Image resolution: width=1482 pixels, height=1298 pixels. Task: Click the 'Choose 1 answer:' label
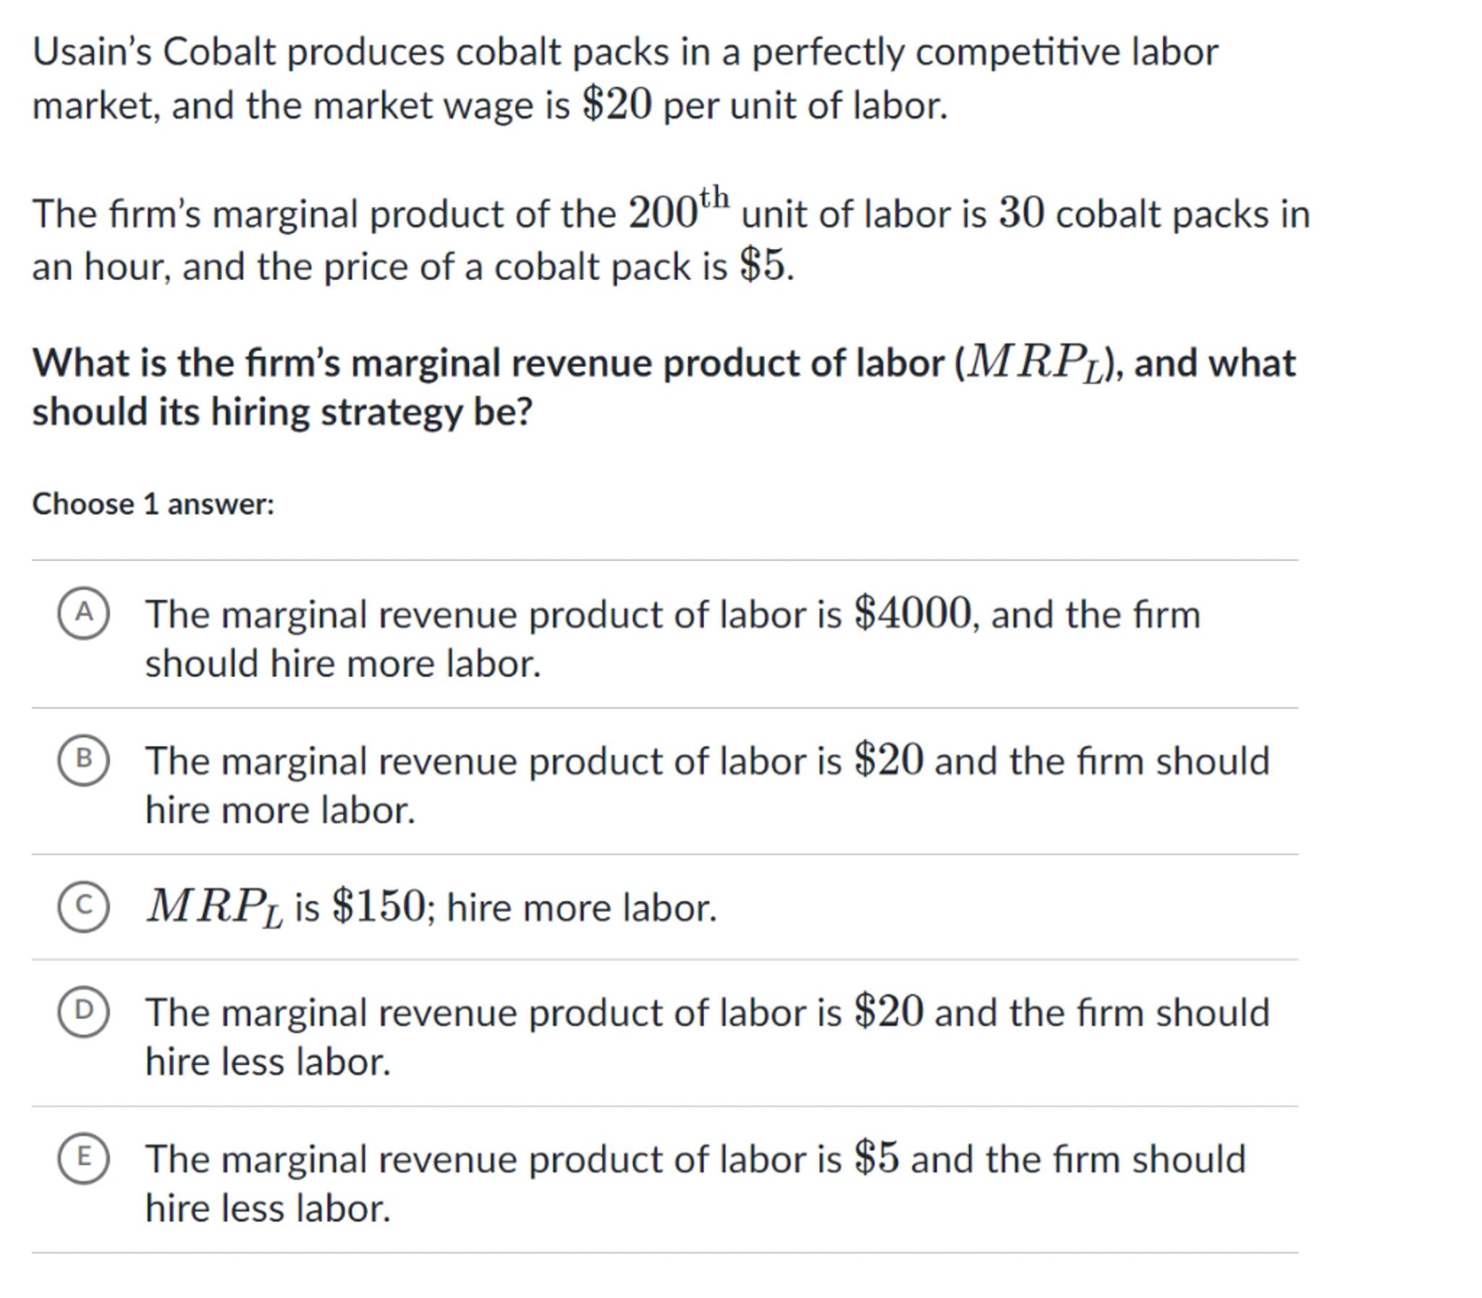point(153,504)
